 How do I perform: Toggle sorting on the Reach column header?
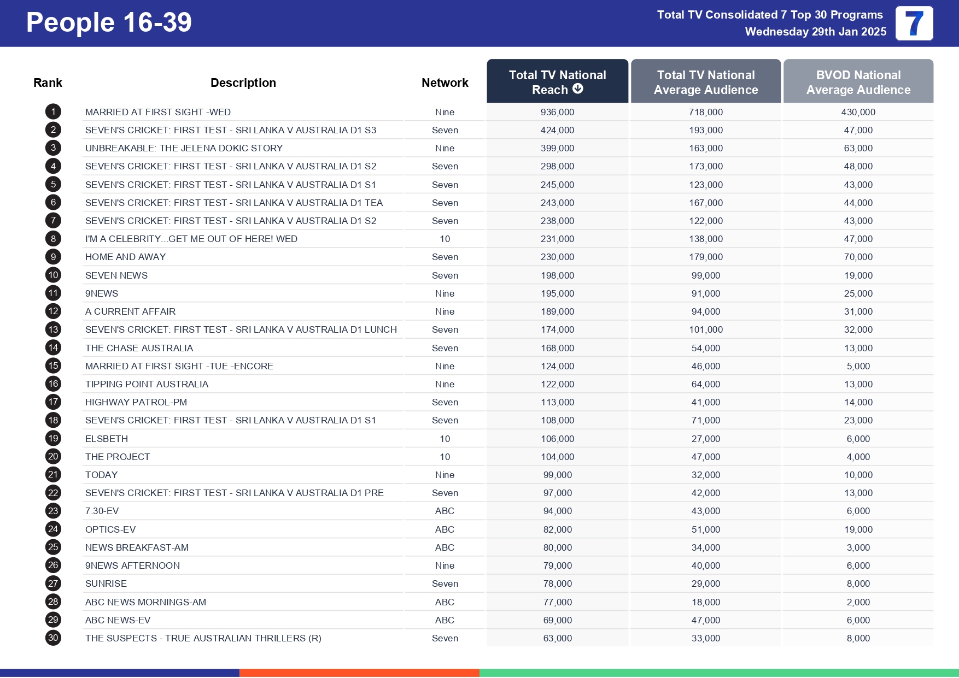557,81
